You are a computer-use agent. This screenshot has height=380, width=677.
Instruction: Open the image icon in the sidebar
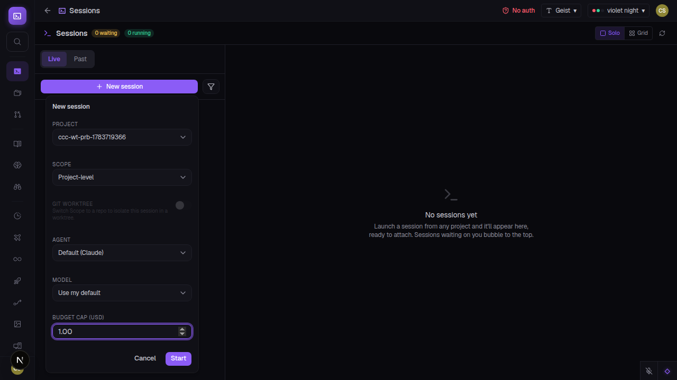17,324
